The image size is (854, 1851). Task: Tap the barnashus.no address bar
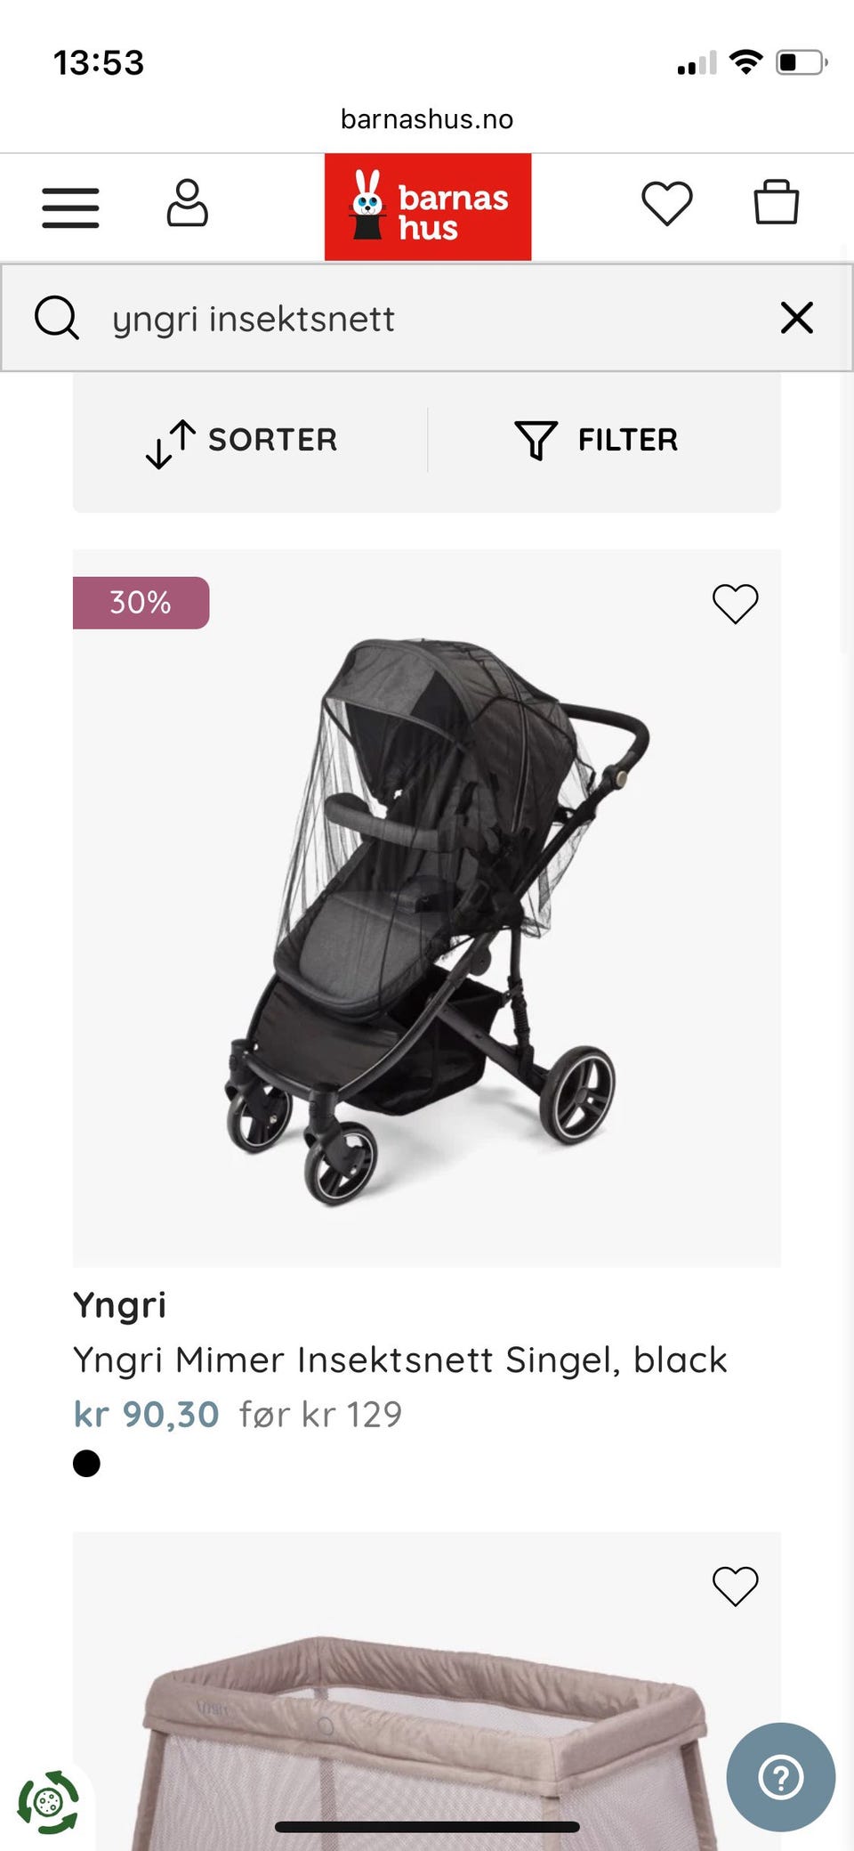pyautogui.click(x=427, y=119)
